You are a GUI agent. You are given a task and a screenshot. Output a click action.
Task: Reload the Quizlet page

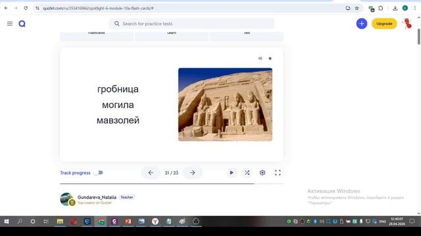pos(26,8)
